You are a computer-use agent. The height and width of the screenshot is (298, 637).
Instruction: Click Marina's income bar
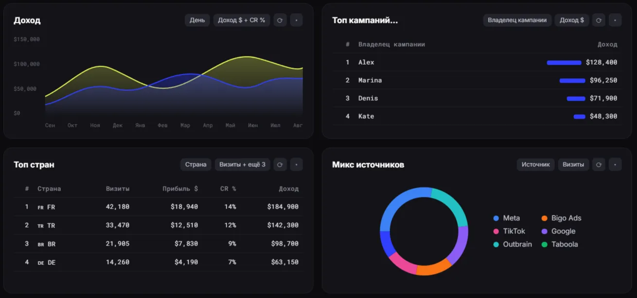(572, 81)
